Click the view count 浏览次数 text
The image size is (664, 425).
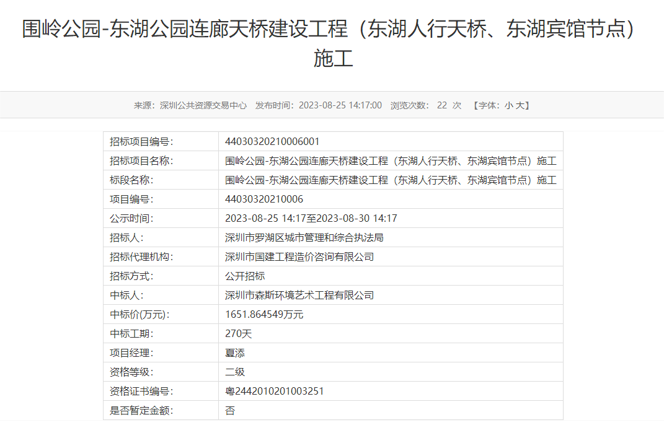[x=409, y=105]
